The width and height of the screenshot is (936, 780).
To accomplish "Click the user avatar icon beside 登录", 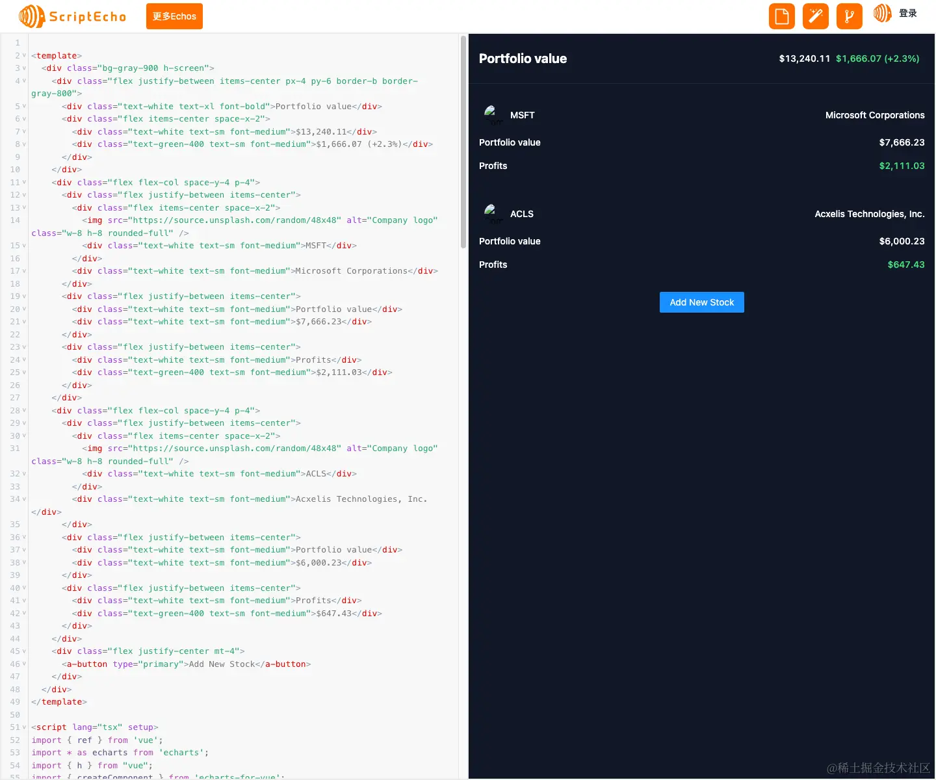I will [882, 13].
